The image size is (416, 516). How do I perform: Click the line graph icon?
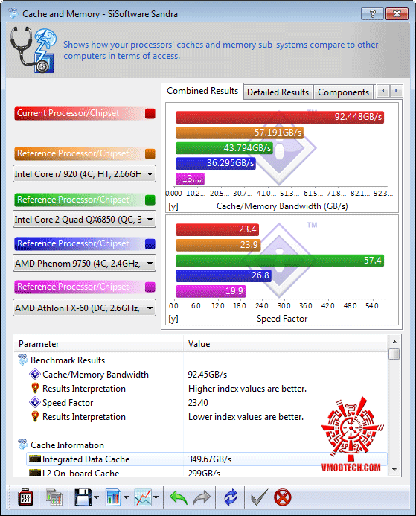click(x=144, y=497)
